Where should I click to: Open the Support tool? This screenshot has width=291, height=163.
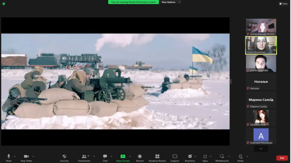tap(175, 157)
